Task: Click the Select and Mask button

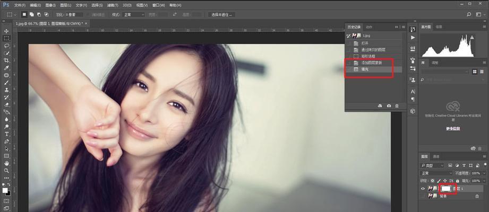Action: click(x=222, y=14)
